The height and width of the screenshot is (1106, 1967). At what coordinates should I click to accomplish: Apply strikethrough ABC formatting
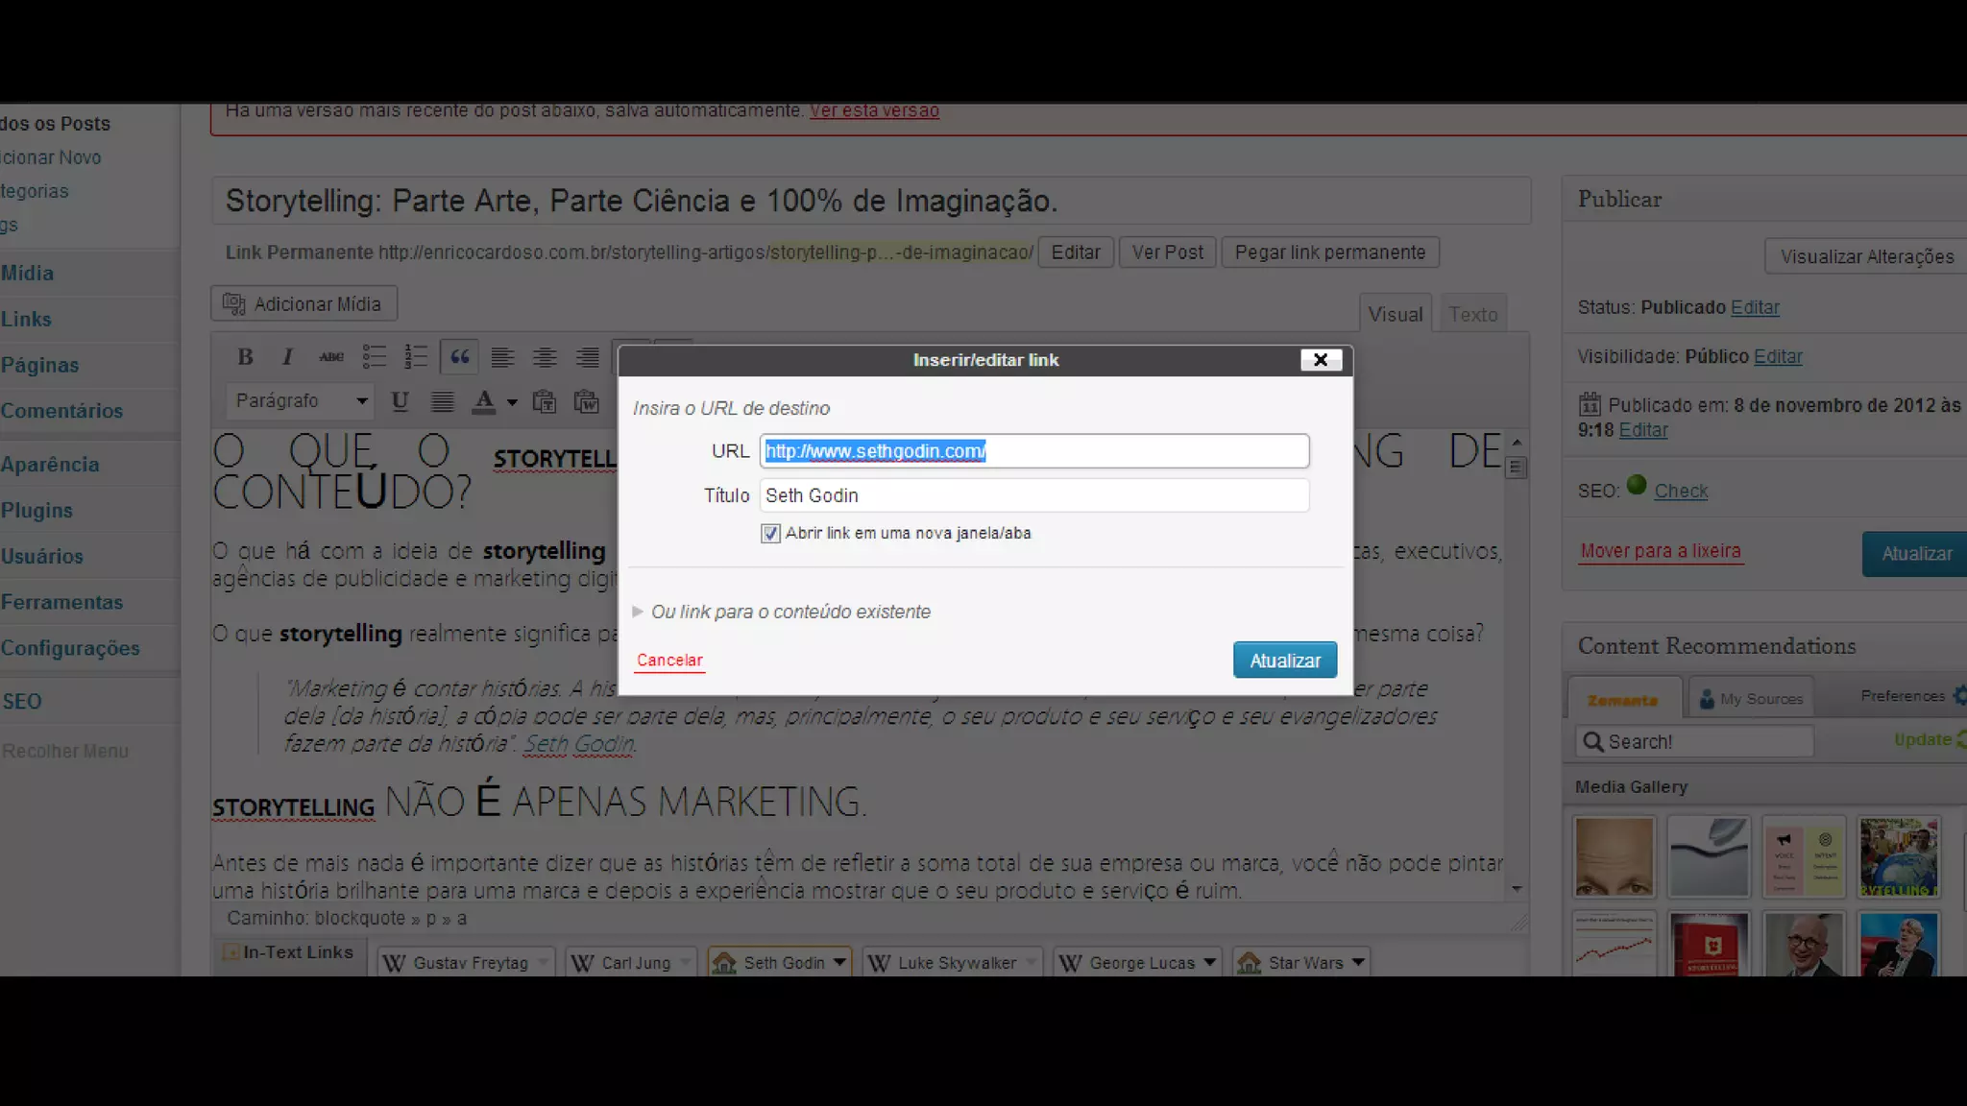(331, 357)
